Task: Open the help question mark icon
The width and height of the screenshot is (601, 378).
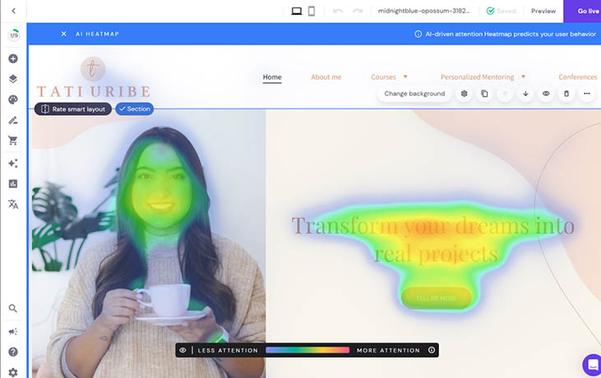Action: pyautogui.click(x=13, y=352)
